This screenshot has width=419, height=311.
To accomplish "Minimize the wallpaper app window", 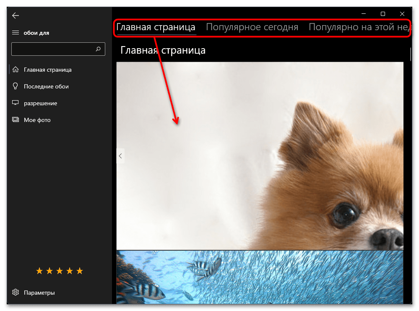I will [x=364, y=13].
